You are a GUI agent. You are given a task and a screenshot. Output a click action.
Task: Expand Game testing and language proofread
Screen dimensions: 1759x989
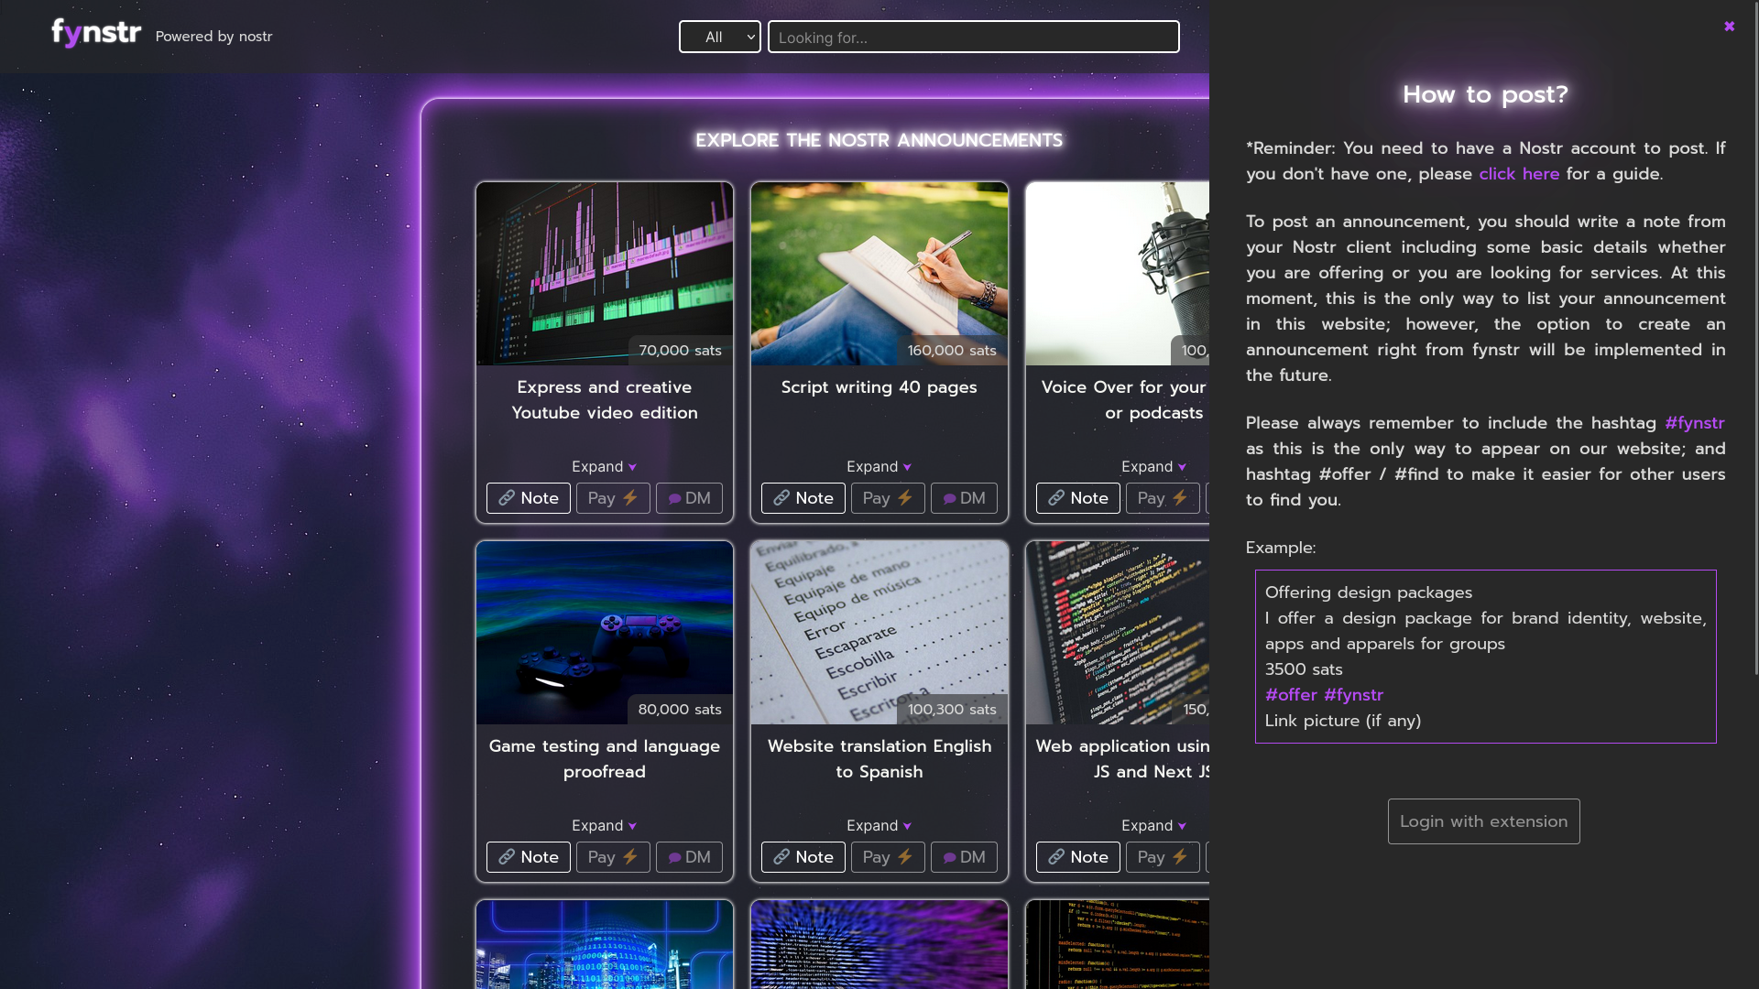604,826
